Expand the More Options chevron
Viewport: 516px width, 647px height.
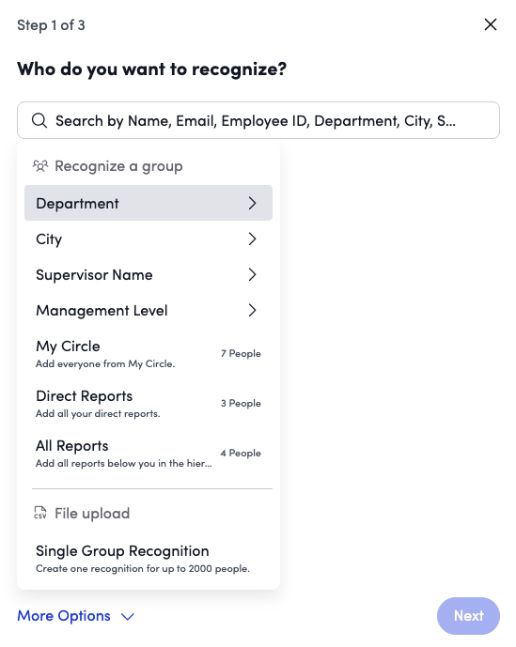coord(128,616)
